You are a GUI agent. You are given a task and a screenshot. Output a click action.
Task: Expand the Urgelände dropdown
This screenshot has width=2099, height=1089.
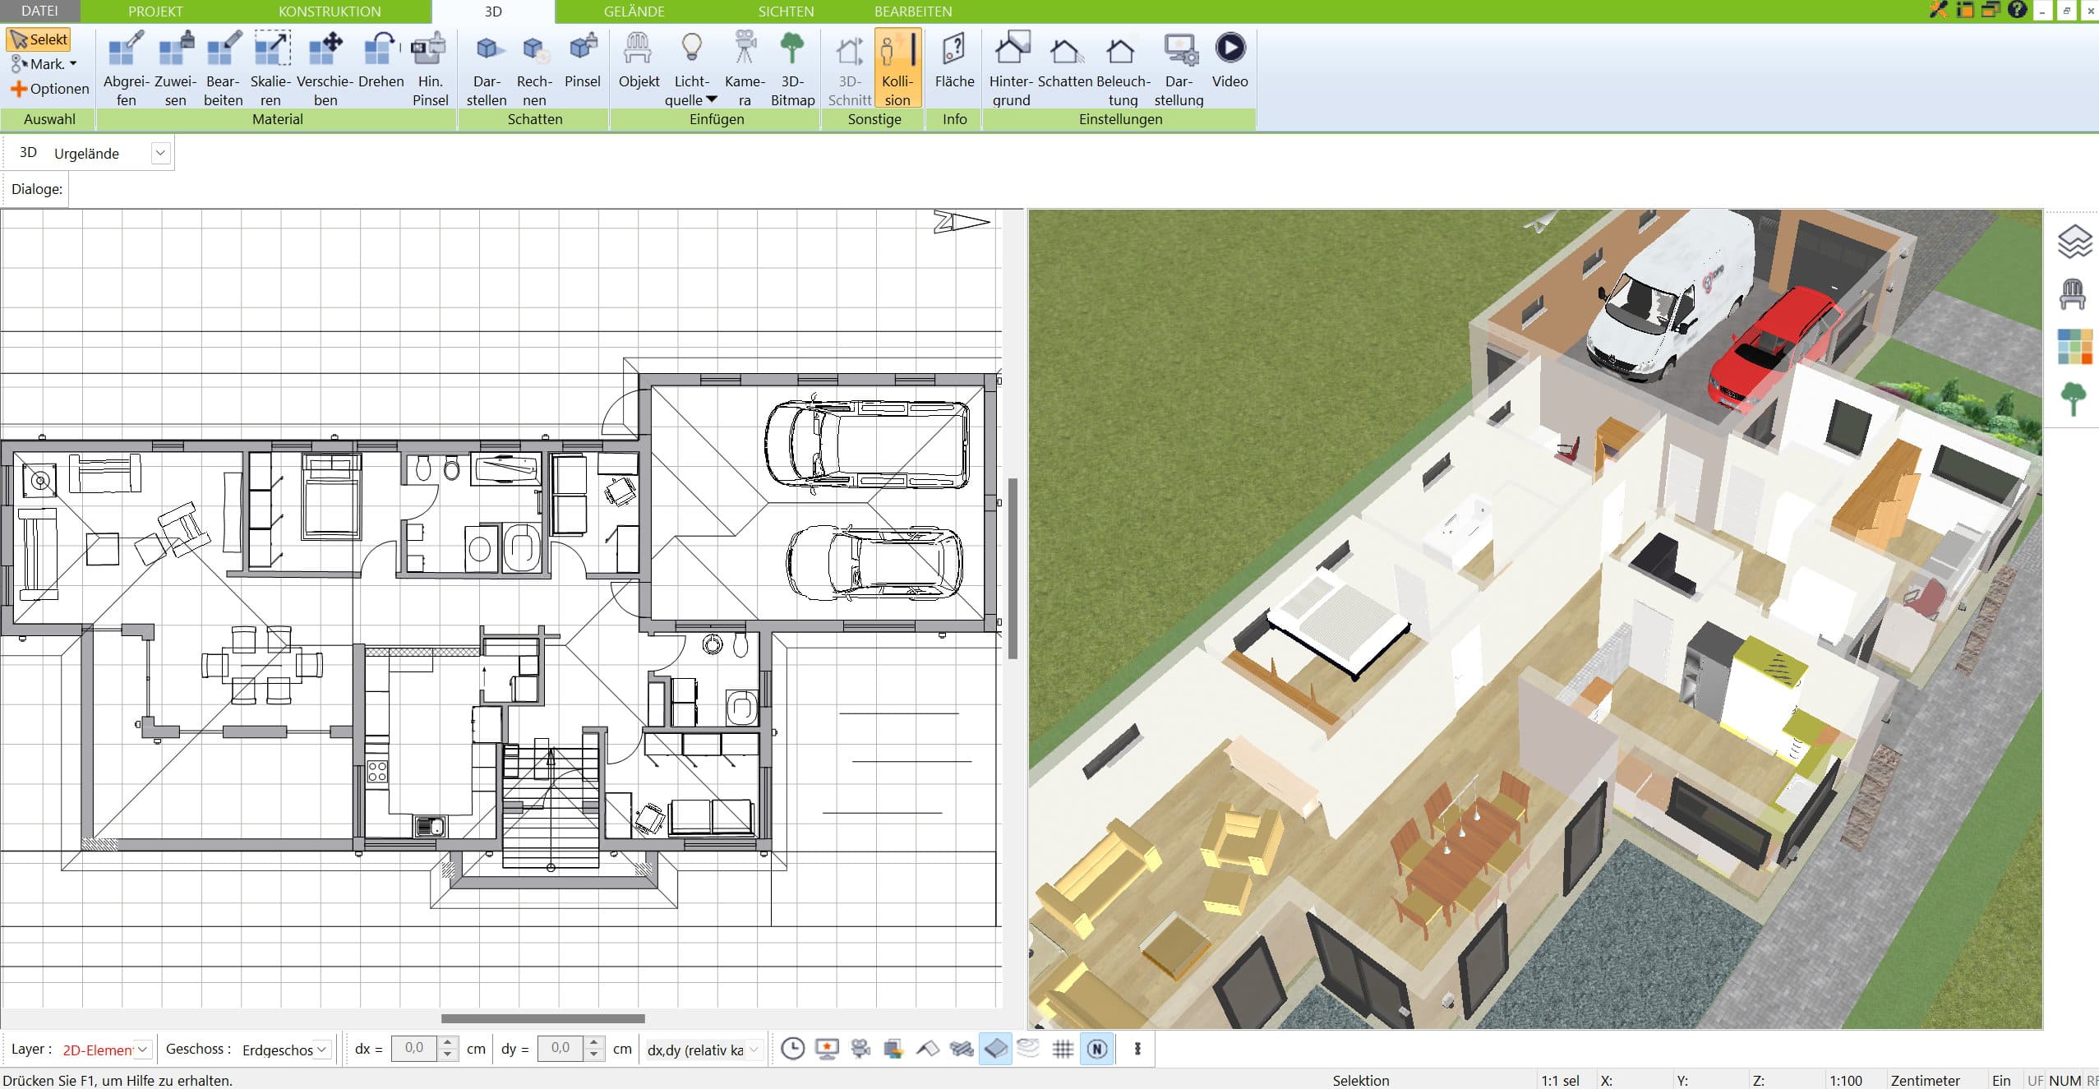[x=161, y=153]
